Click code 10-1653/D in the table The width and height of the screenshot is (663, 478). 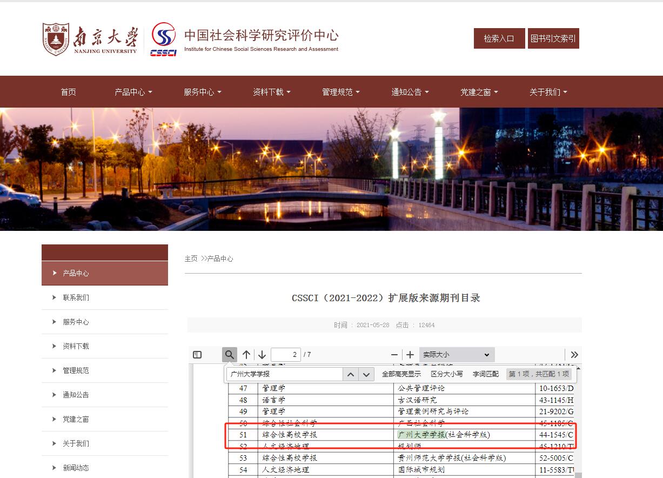pyautogui.click(x=557, y=388)
